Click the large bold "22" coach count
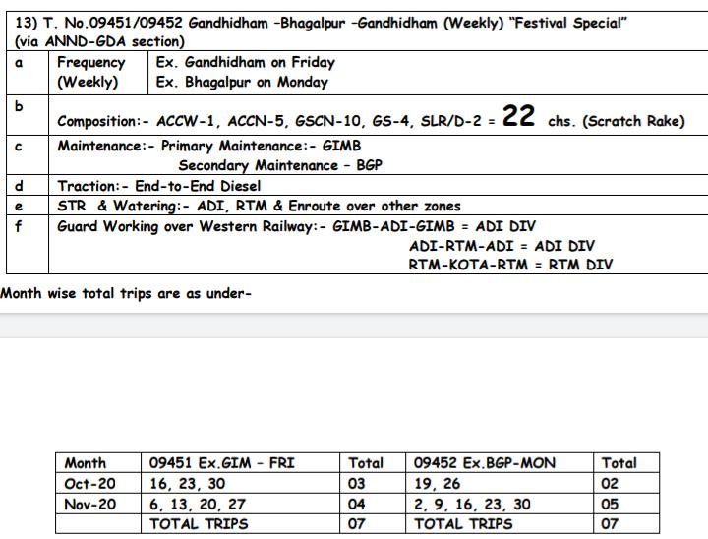The height and width of the screenshot is (539, 708). click(x=518, y=117)
